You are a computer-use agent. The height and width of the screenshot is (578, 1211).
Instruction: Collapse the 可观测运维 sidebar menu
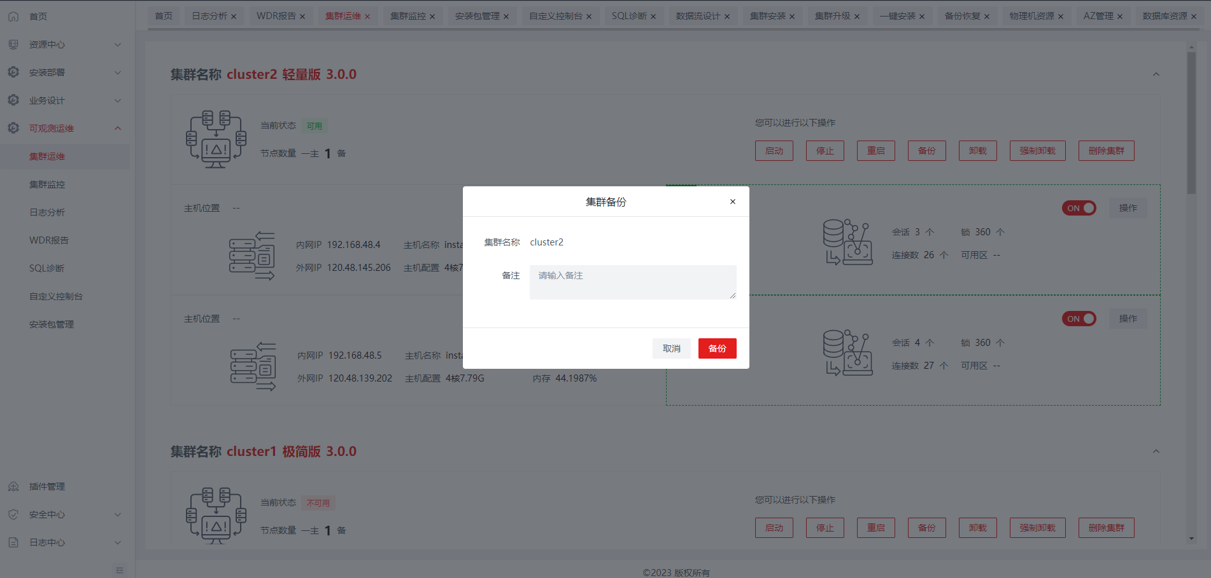[118, 128]
